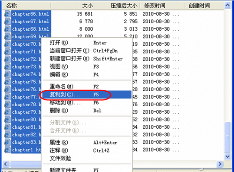Click compressed size 5 210
The image size is (234, 172).
pos(130,36)
